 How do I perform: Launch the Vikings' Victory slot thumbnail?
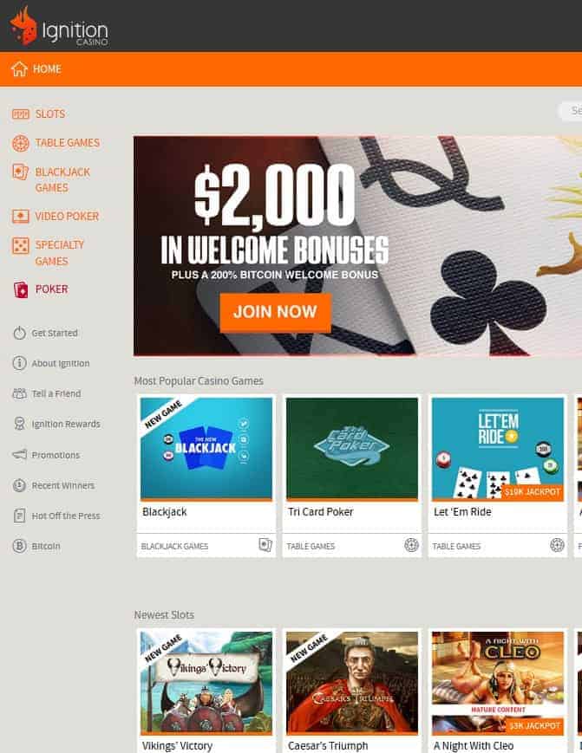click(206, 683)
